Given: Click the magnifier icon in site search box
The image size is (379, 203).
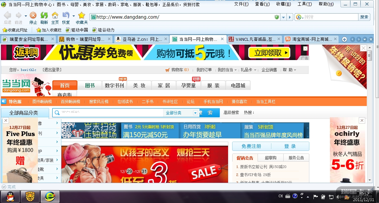Looking at the screenshot, I should (57, 113).
